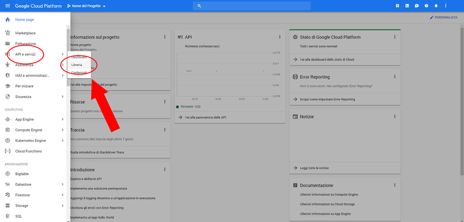Open the notifications bell
Screen dimensions: 464x222
[x=436, y=6]
